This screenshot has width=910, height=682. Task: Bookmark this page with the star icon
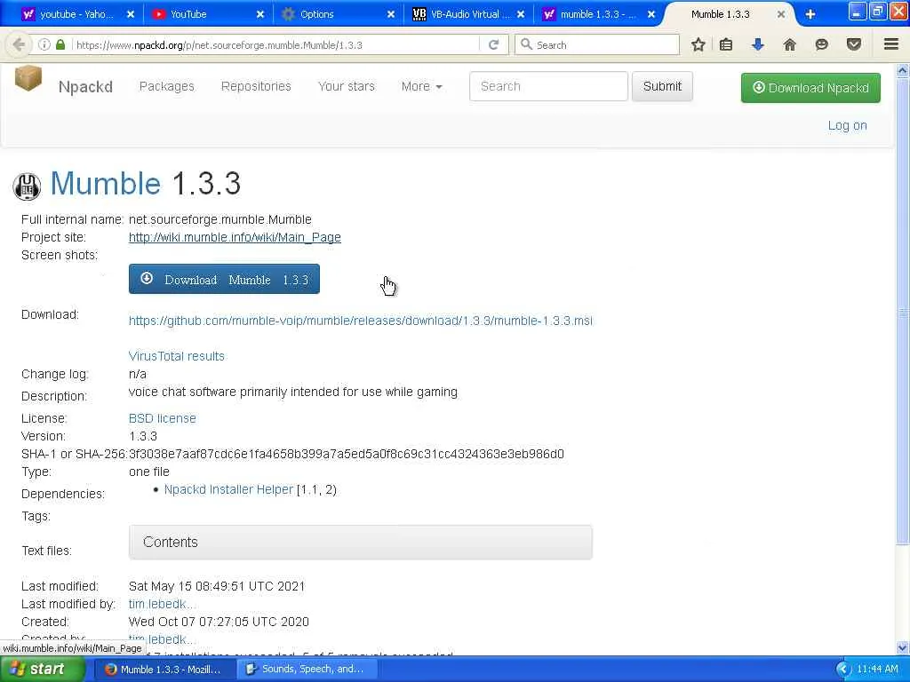698,44
